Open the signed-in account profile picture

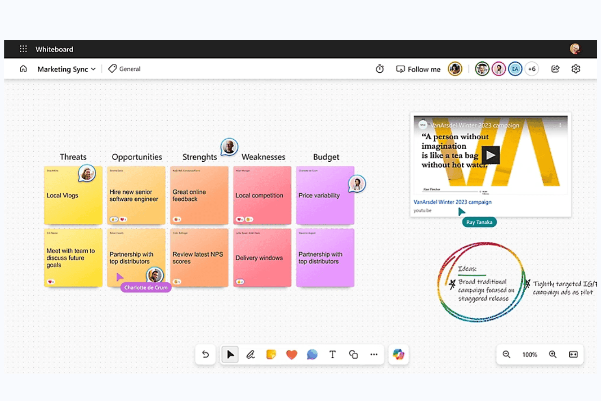pos(575,49)
